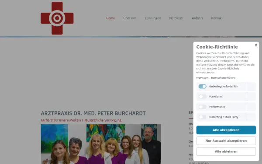
Task: Click the Performance label text
Action: tap(217, 107)
